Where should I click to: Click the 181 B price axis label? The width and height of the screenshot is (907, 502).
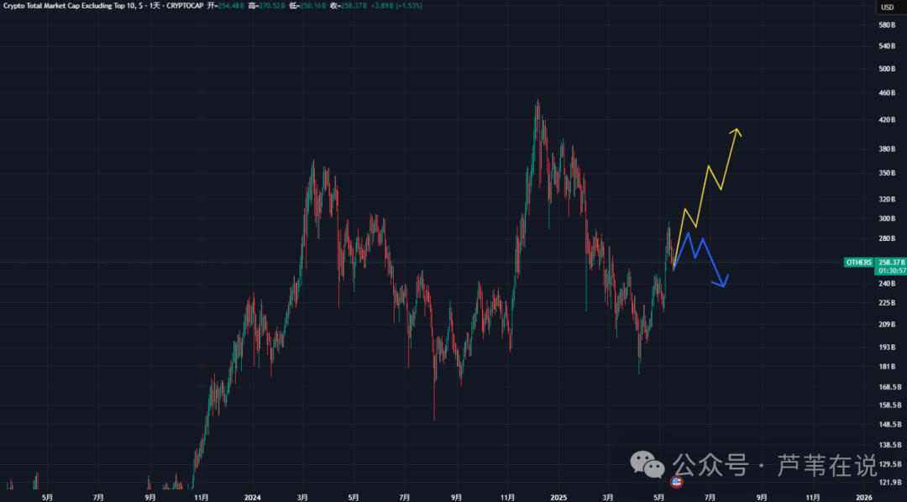pos(888,366)
